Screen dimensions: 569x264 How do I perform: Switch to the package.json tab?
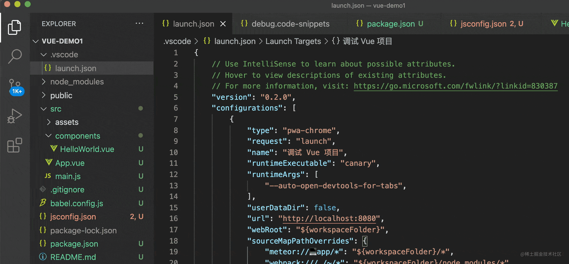[390, 24]
